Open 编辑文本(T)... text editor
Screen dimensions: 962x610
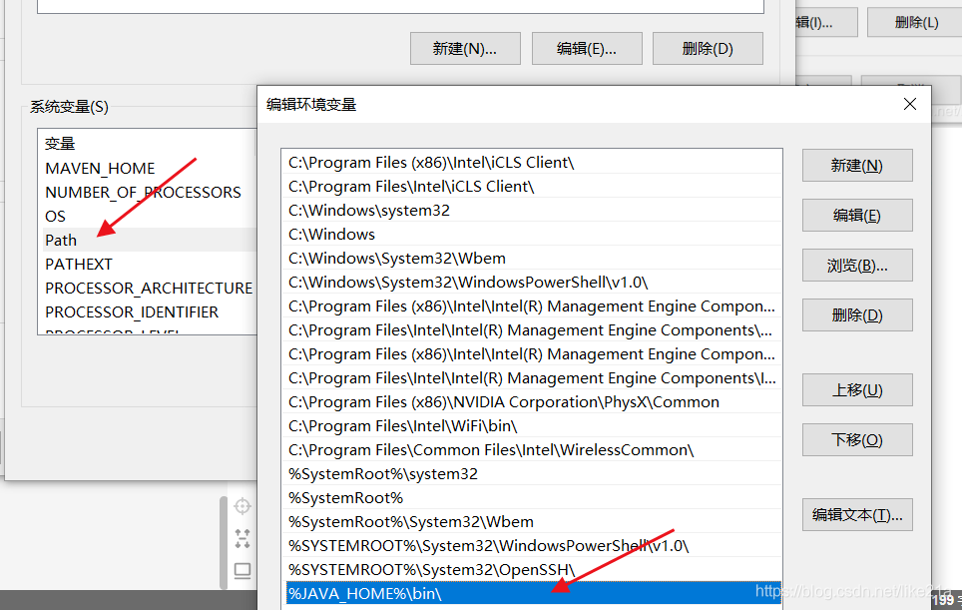point(857,515)
